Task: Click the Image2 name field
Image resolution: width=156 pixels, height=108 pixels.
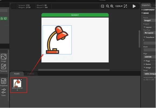Action: click(x=150, y=21)
